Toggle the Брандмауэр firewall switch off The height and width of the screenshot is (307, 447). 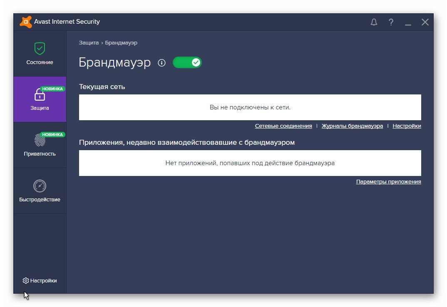click(187, 62)
